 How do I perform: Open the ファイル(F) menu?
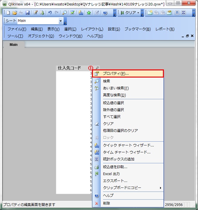(x=17, y=29)
